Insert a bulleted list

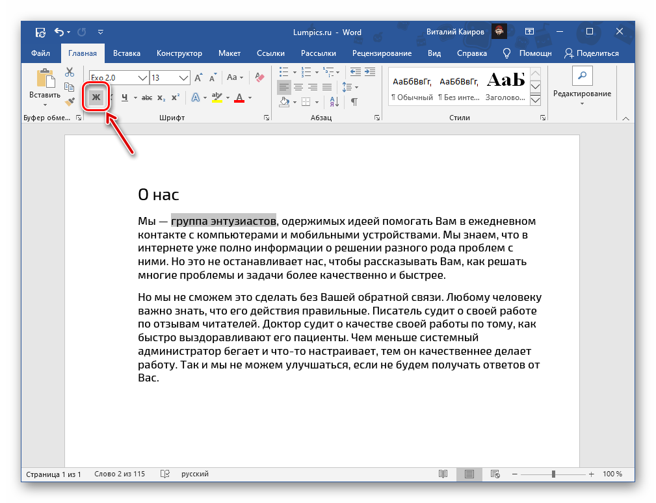(284, 72)
